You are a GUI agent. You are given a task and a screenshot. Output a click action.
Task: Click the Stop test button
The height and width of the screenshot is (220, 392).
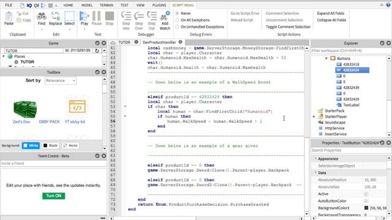pyautogui.click(x=110, y=16)
